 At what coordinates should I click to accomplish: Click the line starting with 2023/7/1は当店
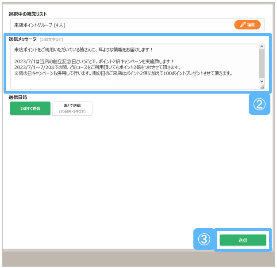click(94, 61)
